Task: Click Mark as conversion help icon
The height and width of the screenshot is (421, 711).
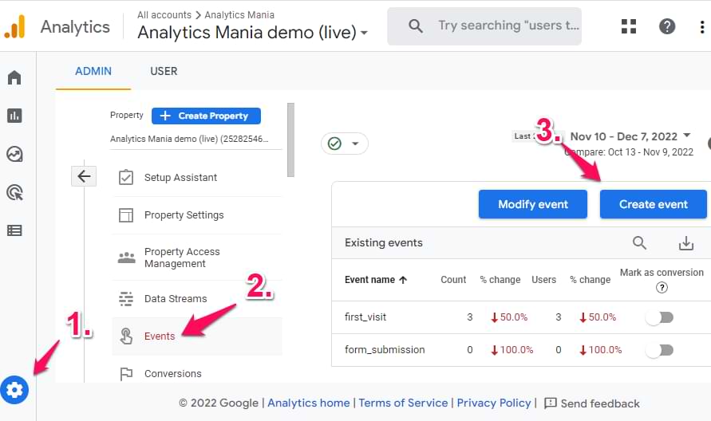Action: click(662, 287)
